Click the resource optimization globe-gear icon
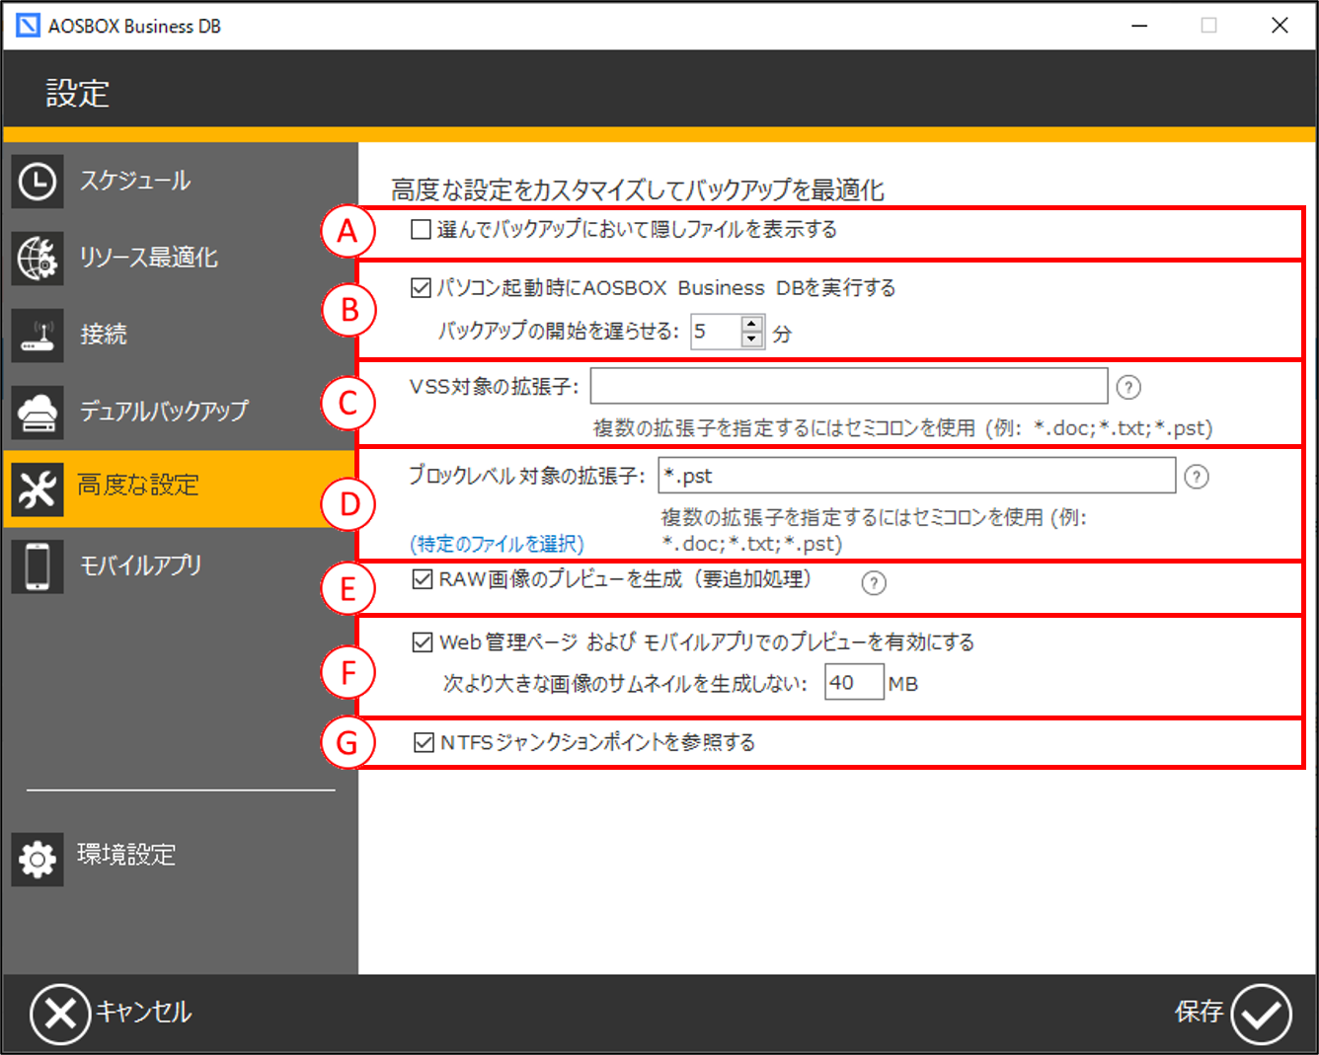1319x1055 pixels. click(x=38, y=259)
